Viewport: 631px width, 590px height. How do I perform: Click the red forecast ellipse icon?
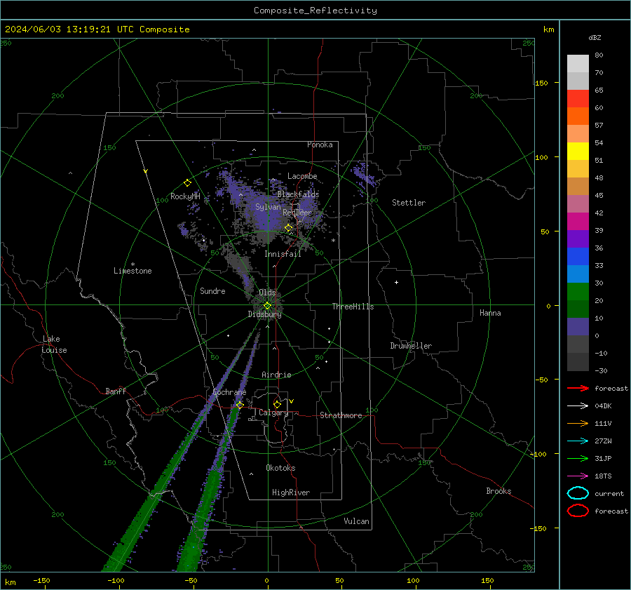[x=578, y=511]
